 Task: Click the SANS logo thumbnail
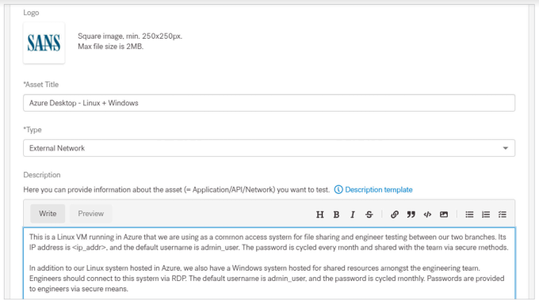44,43
